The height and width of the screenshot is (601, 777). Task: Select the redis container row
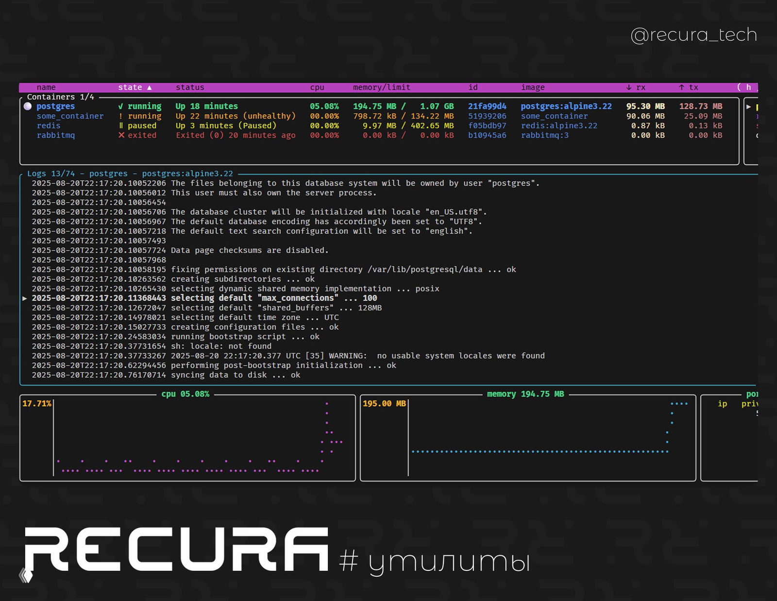point(49,126)
